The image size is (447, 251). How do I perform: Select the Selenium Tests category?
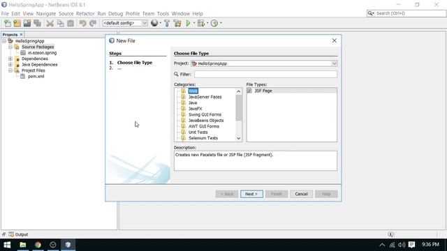click(203, 138)
